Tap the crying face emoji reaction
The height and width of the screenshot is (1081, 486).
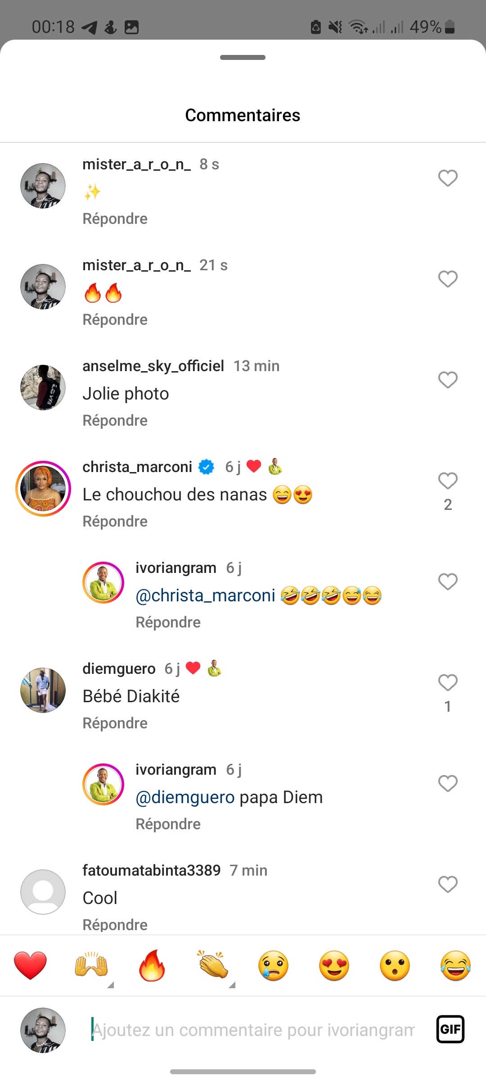point(273,965)
